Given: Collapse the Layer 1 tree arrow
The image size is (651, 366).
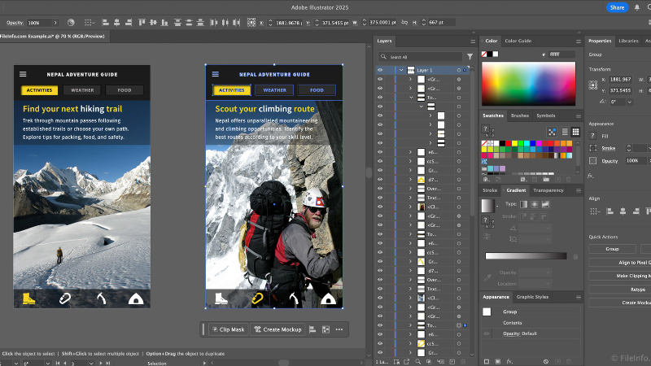Looking at the screenshot, I should pos(401,71).
